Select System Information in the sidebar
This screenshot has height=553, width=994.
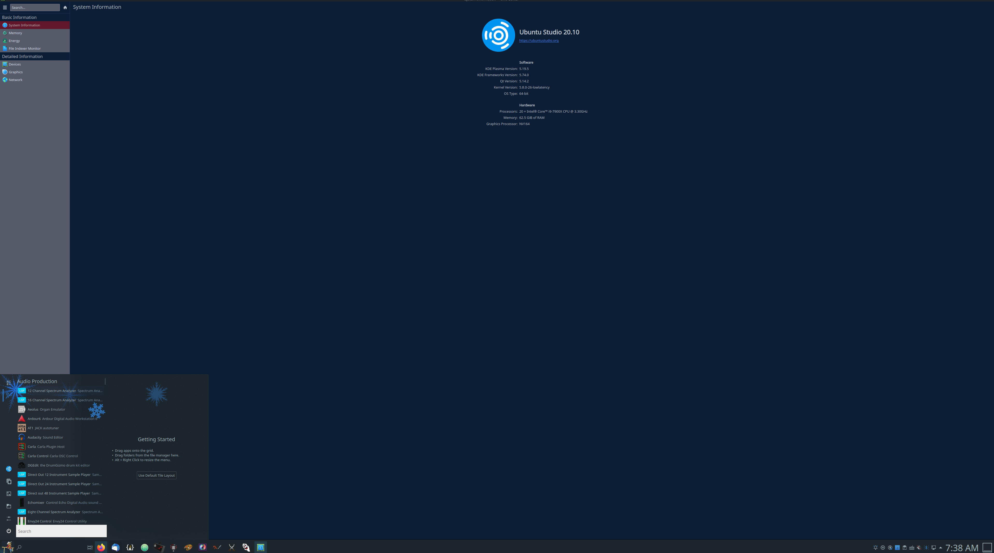(35, 25)
